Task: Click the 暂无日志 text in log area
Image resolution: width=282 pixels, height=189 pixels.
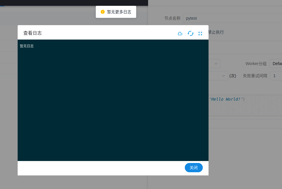Action: click(27, 46)
